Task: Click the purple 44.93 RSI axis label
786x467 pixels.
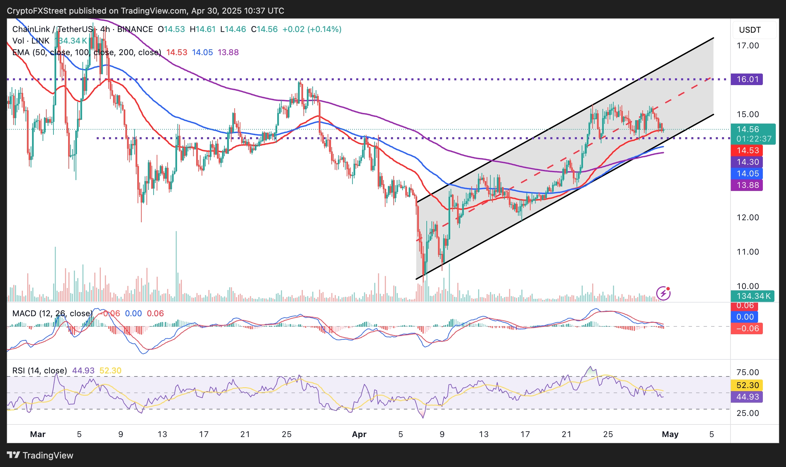Action: 747,397
